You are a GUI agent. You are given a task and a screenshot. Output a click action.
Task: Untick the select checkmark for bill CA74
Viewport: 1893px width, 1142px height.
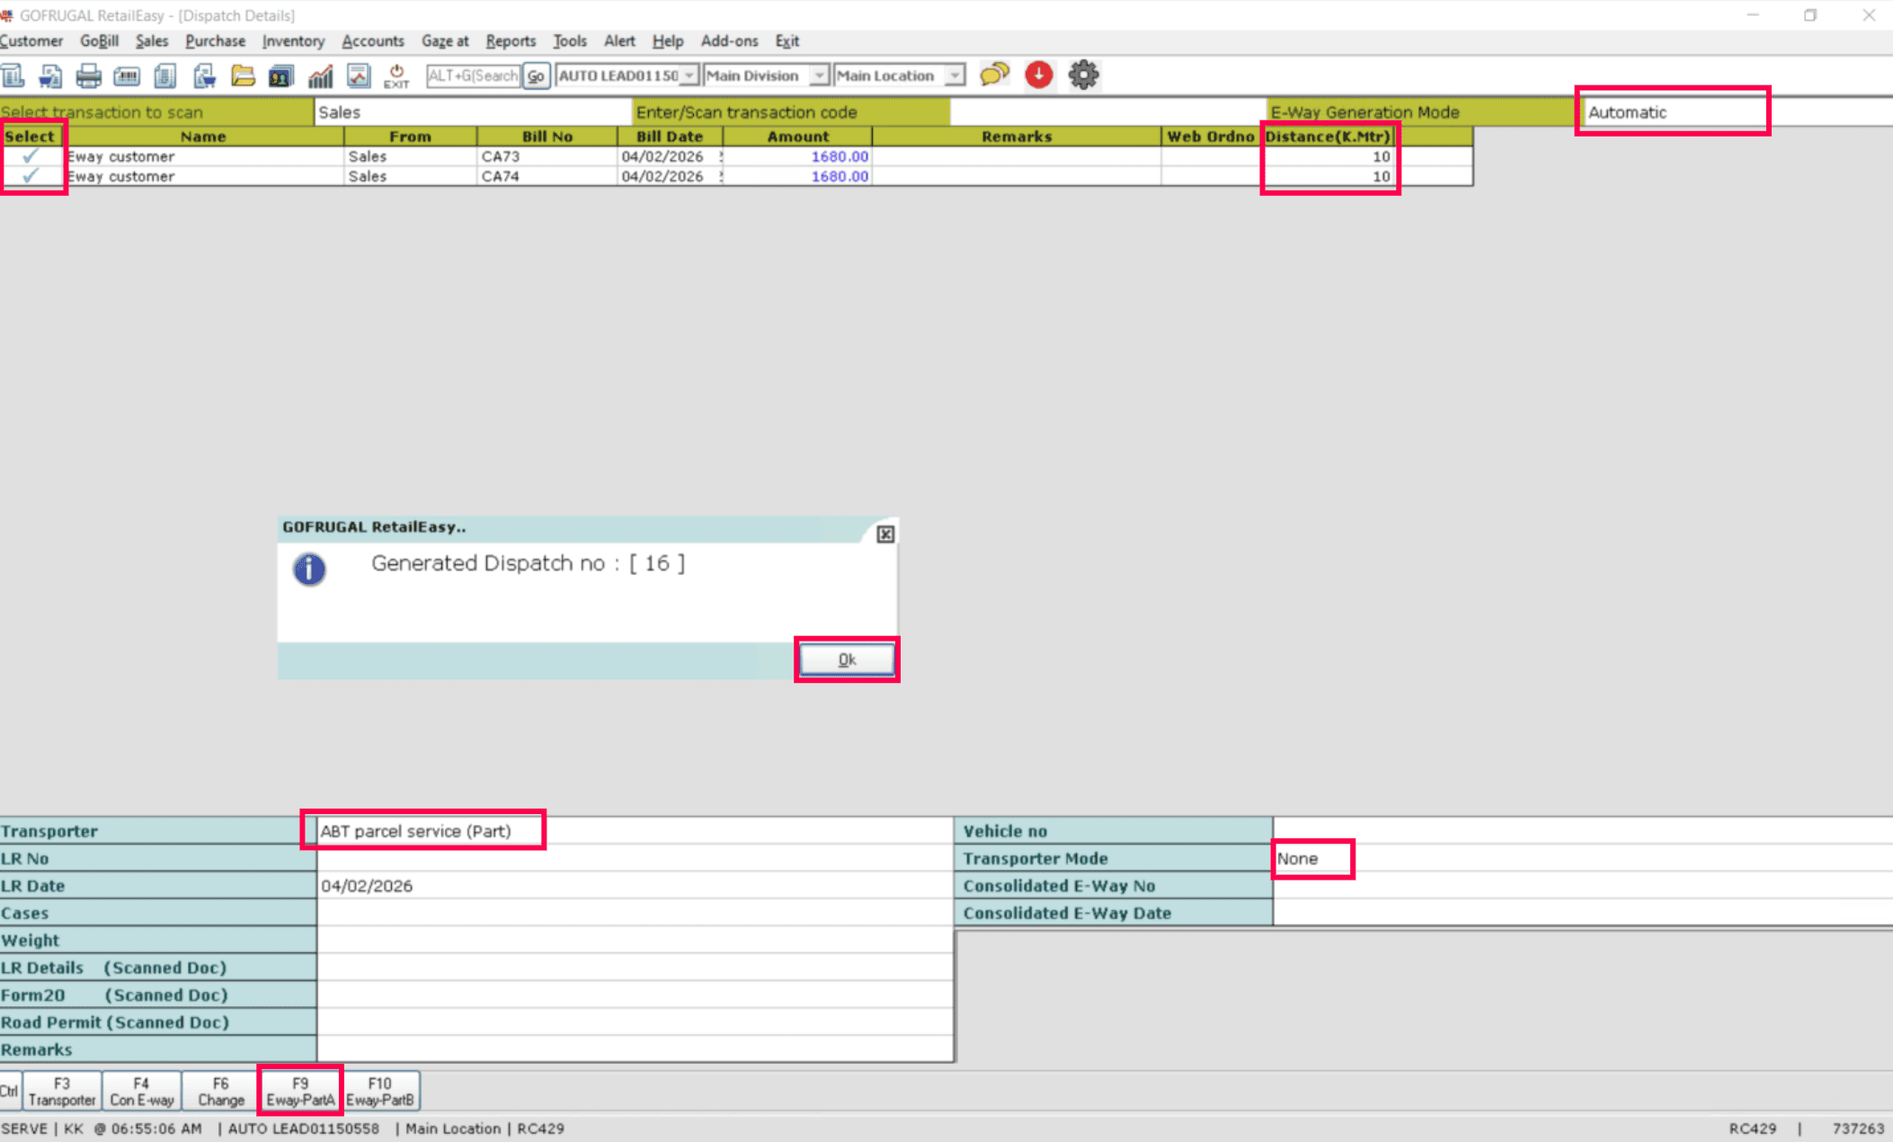(31, 176)
